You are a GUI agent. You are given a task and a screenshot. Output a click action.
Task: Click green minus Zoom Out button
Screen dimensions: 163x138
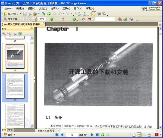point(52,19)
